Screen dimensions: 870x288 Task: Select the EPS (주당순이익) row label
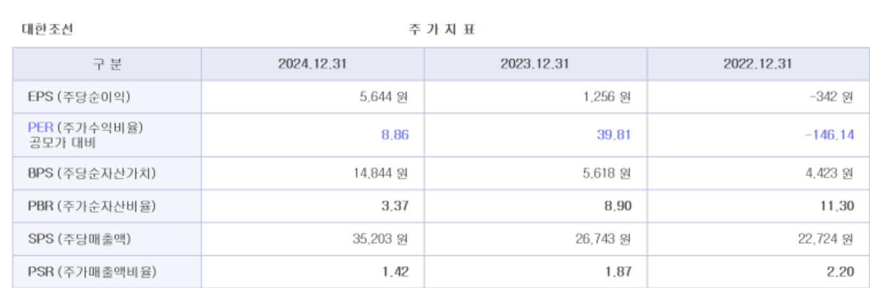coord(78,97)
